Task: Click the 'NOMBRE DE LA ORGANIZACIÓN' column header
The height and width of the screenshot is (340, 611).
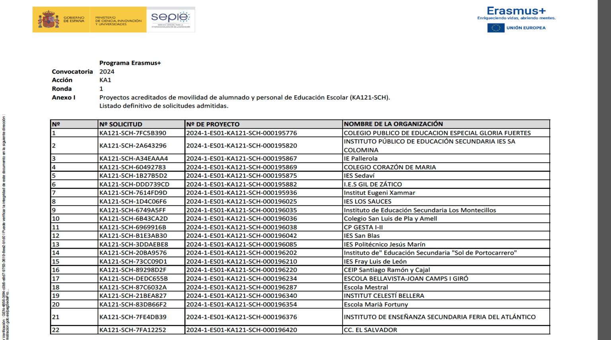Action: (393, 124)
